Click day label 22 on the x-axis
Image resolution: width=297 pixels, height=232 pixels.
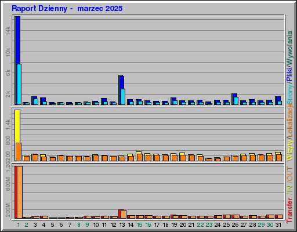tap(201, 225)
